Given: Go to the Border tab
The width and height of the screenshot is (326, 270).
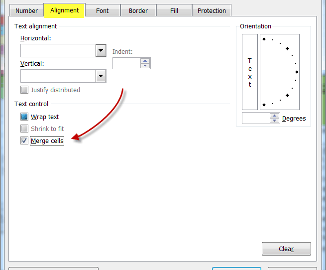Looking at the screenshot, I should pos(138,10).
